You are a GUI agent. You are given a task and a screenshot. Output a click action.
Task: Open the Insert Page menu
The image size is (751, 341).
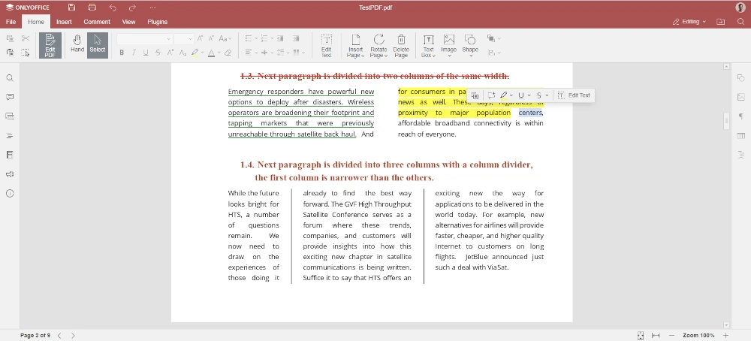[x=355, y=46]
